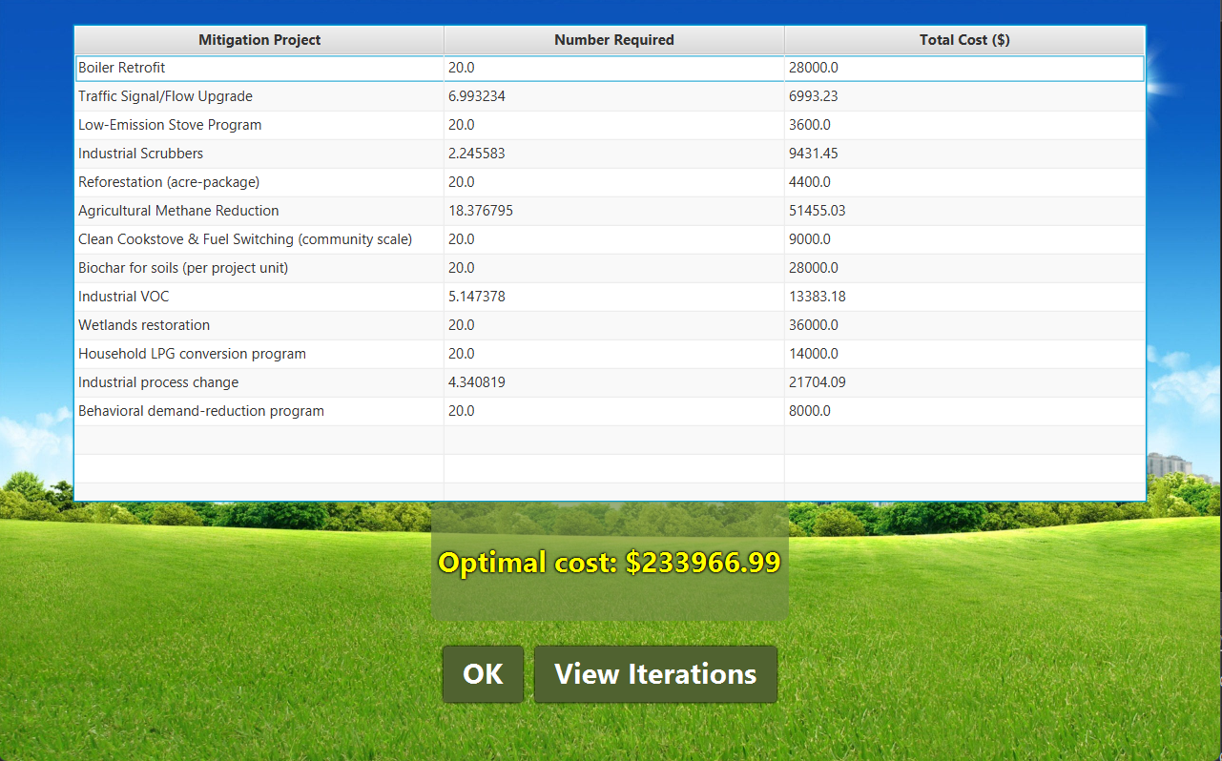The height and width of the screenshot is (761, 1222).
Task: Sort by Number Required column header
Action: (613, 40)
